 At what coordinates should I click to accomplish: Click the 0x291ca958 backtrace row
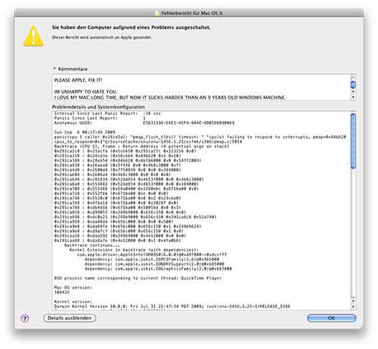click(114, 221)
